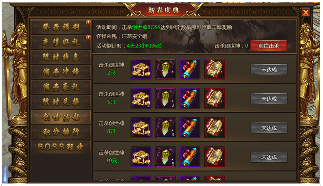Click scroll icon in 8只 reward row

[x=190, y=128]
